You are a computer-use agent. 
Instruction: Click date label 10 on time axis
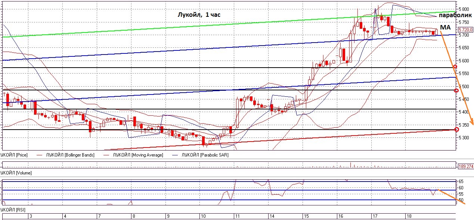[x=203, y=217]
